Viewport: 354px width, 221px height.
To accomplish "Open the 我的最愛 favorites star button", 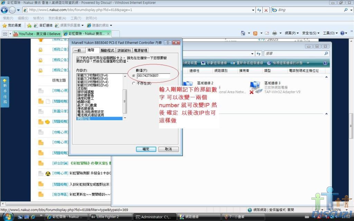I will (12, 25).
